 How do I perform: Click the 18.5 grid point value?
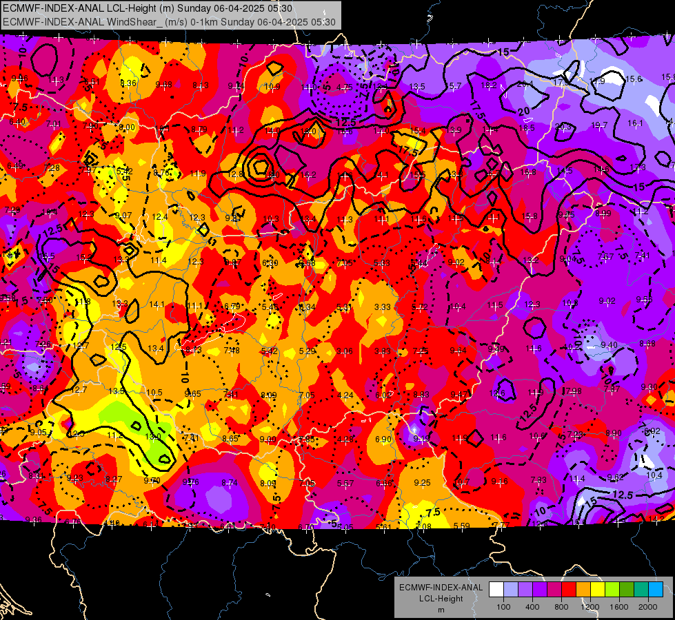point(526,127)
